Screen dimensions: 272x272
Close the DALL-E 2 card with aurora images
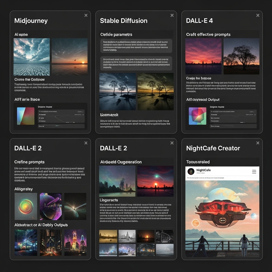(x=172, y=143)
